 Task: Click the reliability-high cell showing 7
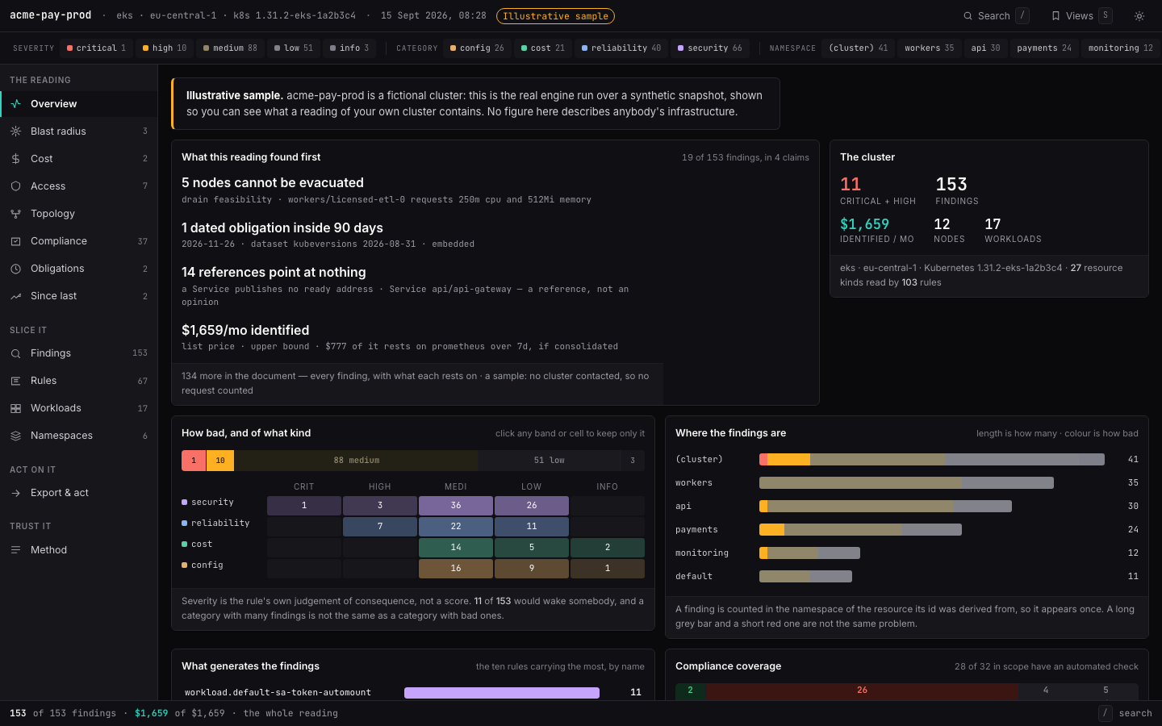pyautogui.click(x=380, y=527)
